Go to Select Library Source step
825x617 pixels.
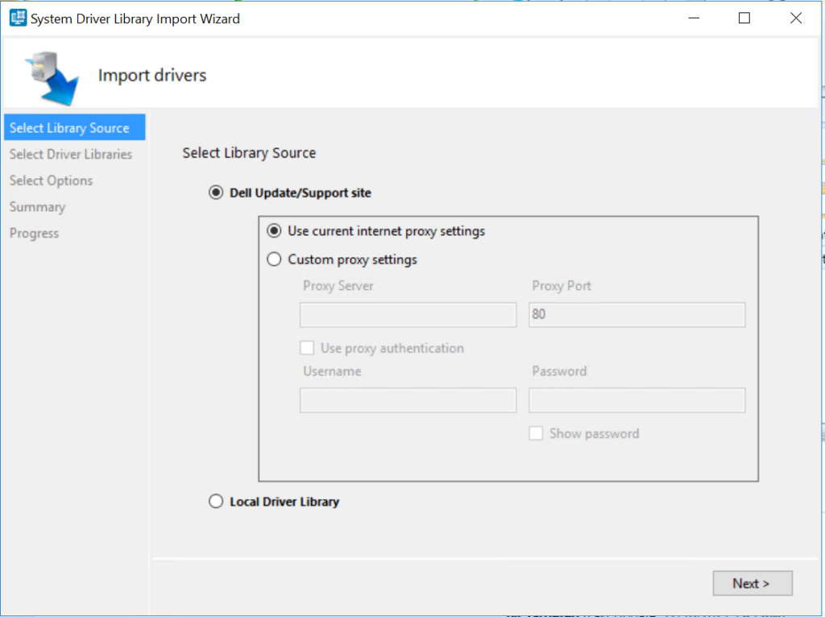[75, 127]
